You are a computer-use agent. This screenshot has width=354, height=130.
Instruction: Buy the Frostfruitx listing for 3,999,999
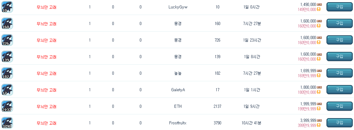pos(339,123)
